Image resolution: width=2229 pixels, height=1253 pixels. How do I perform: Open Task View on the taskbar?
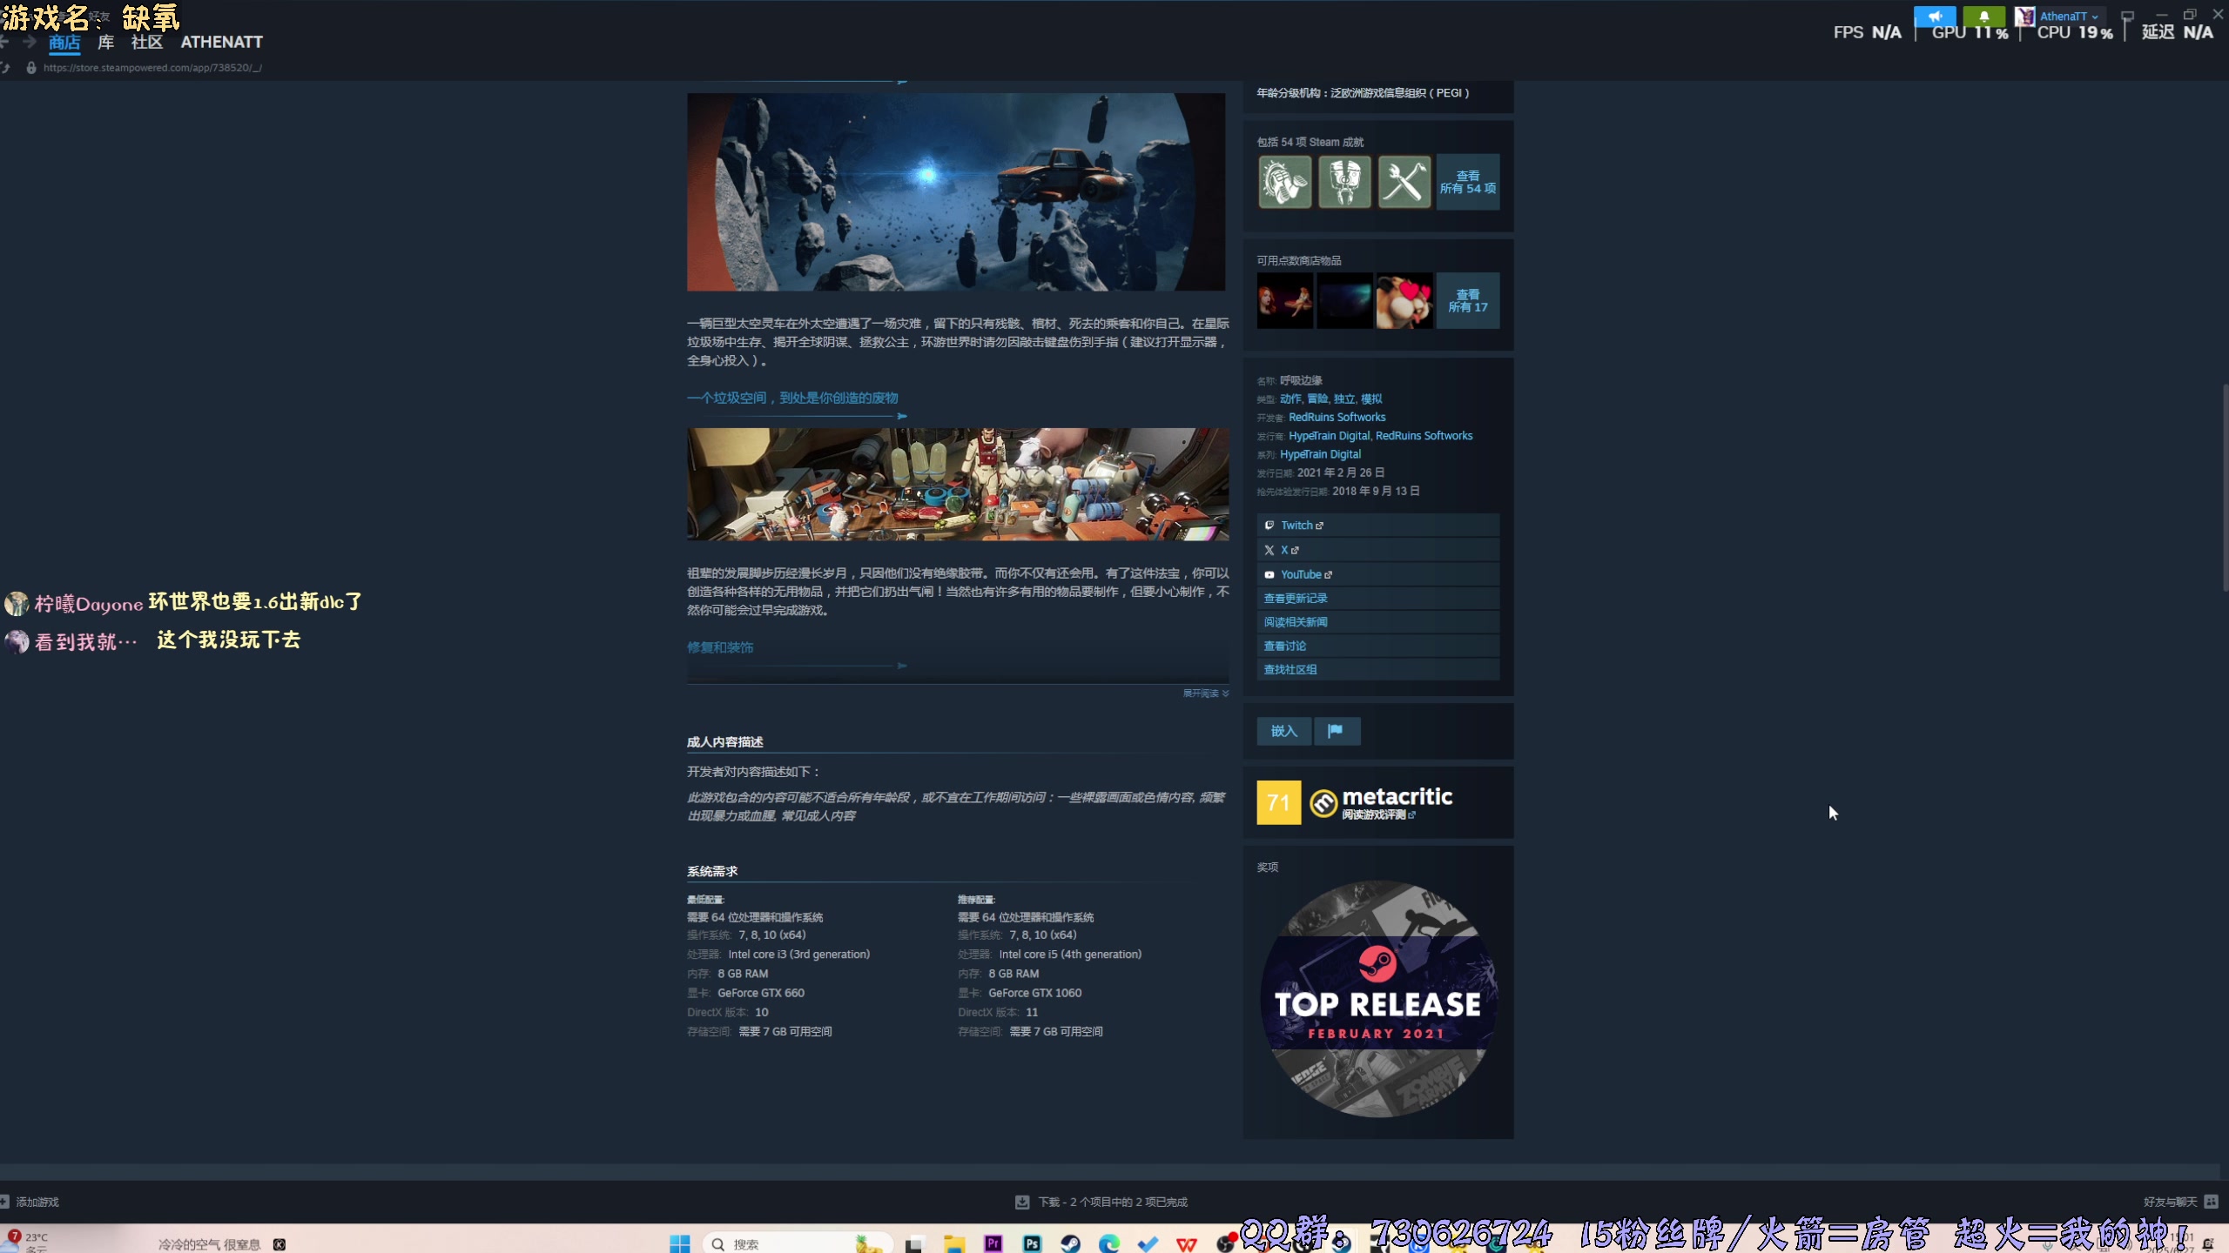[913, 1244]
